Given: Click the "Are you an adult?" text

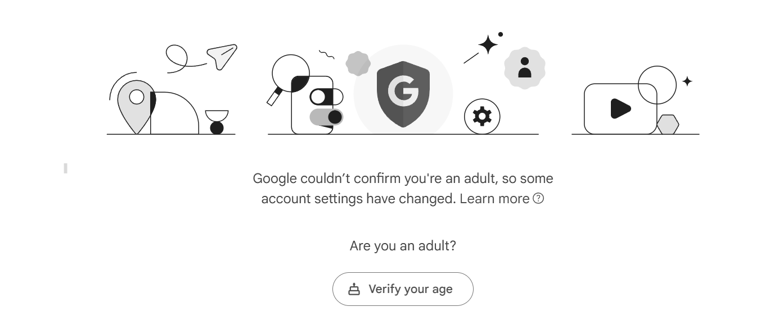Looking at the screenshot, I should click(x=403, y=246).
